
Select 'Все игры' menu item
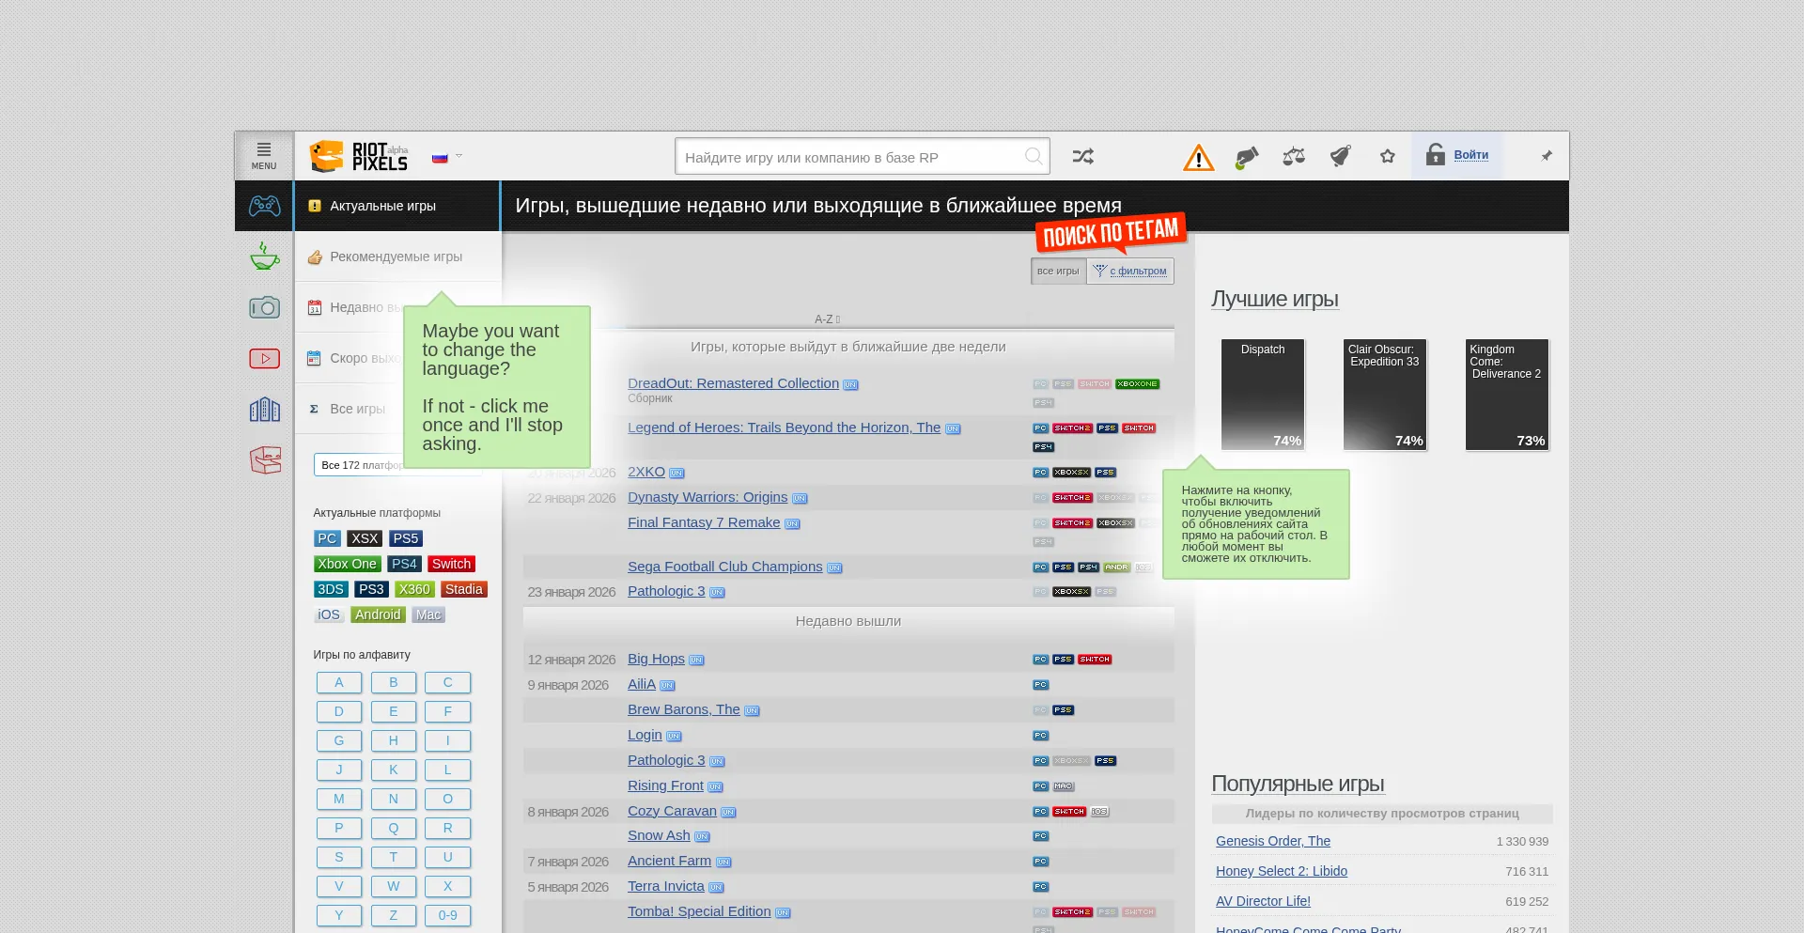click(x=357, y=409)
